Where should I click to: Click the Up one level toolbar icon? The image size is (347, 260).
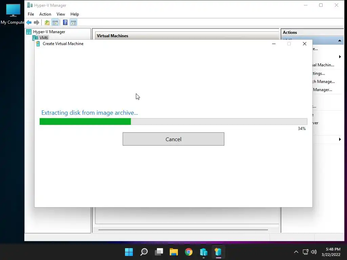[47, 22]
